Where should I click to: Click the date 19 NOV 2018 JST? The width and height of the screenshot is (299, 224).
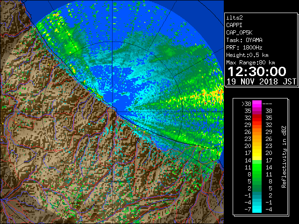click(261, 82)
